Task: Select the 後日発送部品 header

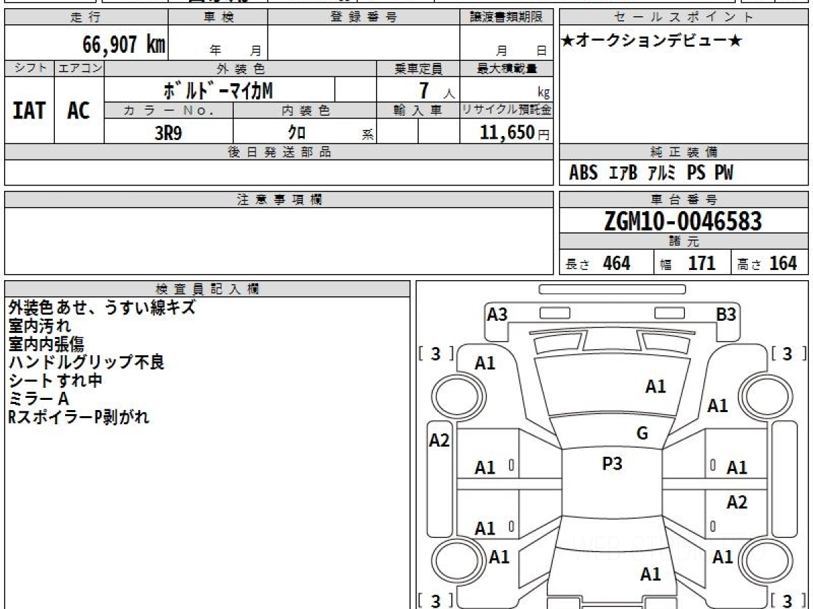Action: tap(279, 152)
